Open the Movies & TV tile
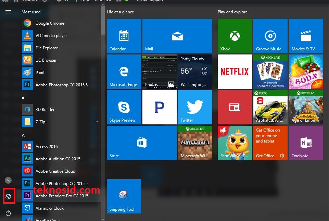Screen dimensions: 329x221 pos(306,36)
